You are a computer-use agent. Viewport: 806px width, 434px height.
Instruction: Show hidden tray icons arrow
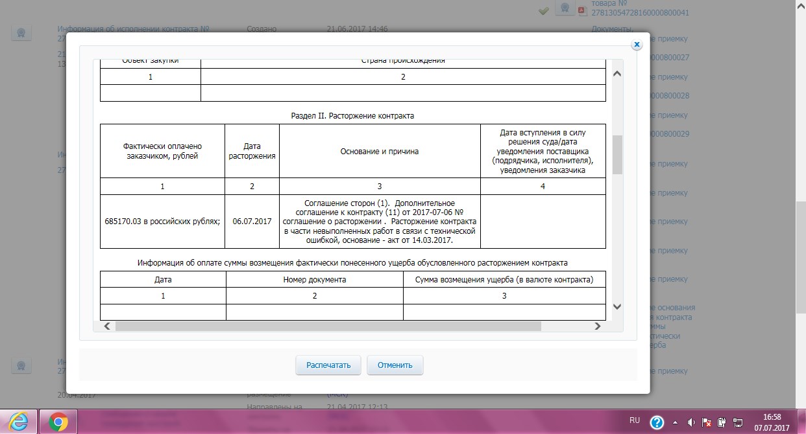tap(676, 422)
